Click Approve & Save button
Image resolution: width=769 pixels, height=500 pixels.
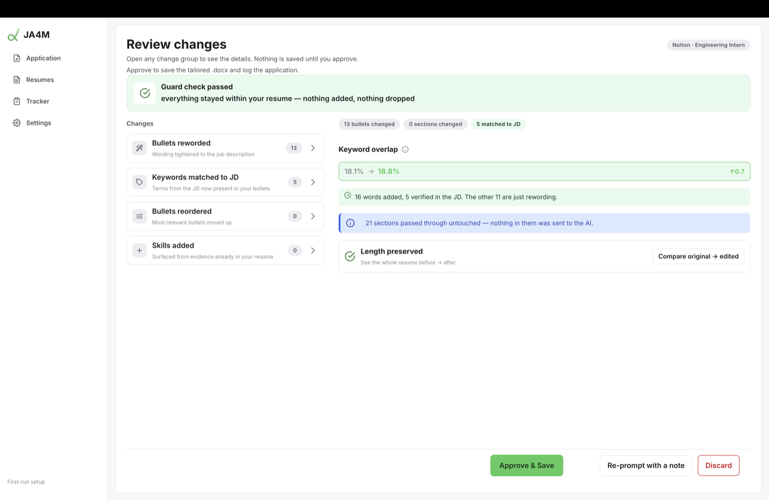pos(527,466)
